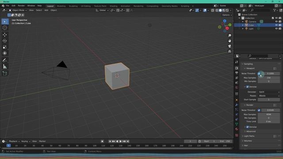
Task: Select the Rotate tool
Action: pyautogui.click(x=5, y=41)
